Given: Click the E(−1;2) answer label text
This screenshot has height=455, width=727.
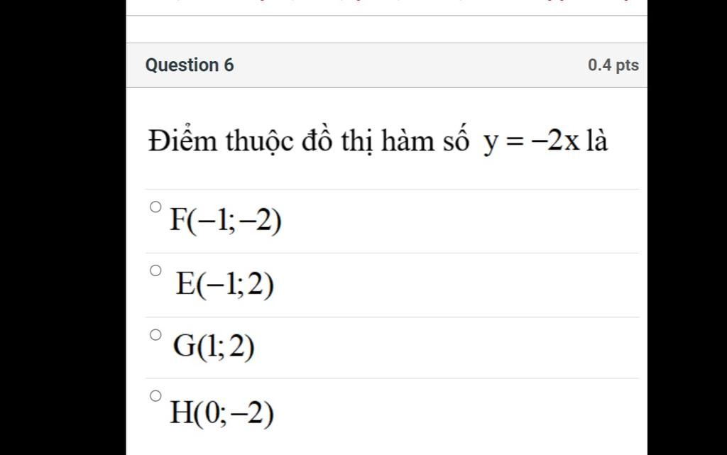Looking at the screenshot, I should (225, 285).
